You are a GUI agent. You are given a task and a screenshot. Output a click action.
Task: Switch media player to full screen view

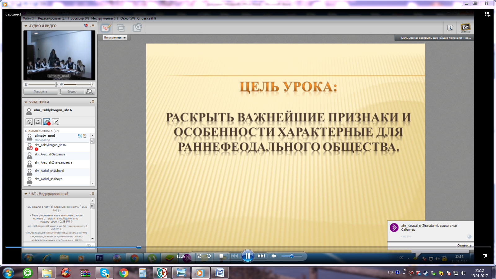pos(485,256)
